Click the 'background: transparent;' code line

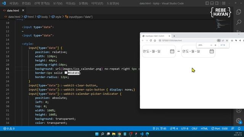55,119
